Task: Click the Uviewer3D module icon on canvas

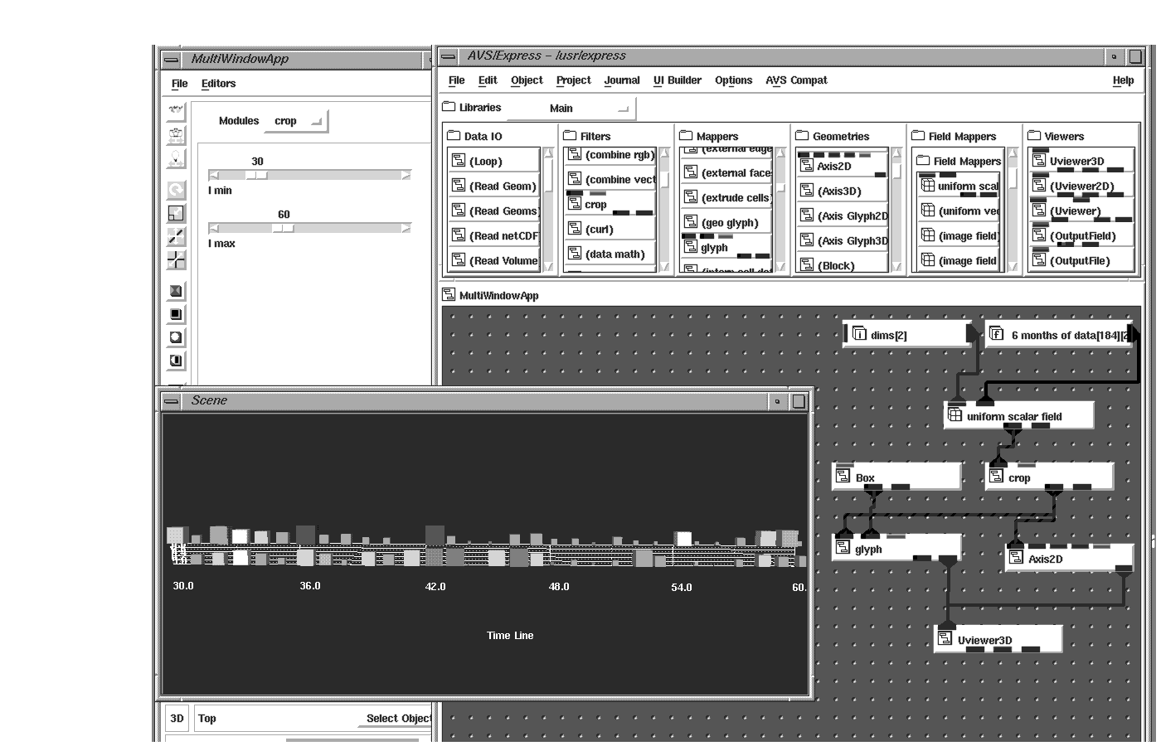Action: click(945, 638)
